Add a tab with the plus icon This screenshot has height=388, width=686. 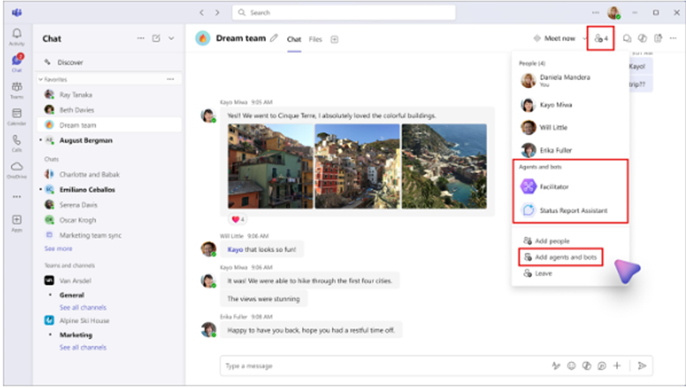pyautogui.click(x=334, y=39)
